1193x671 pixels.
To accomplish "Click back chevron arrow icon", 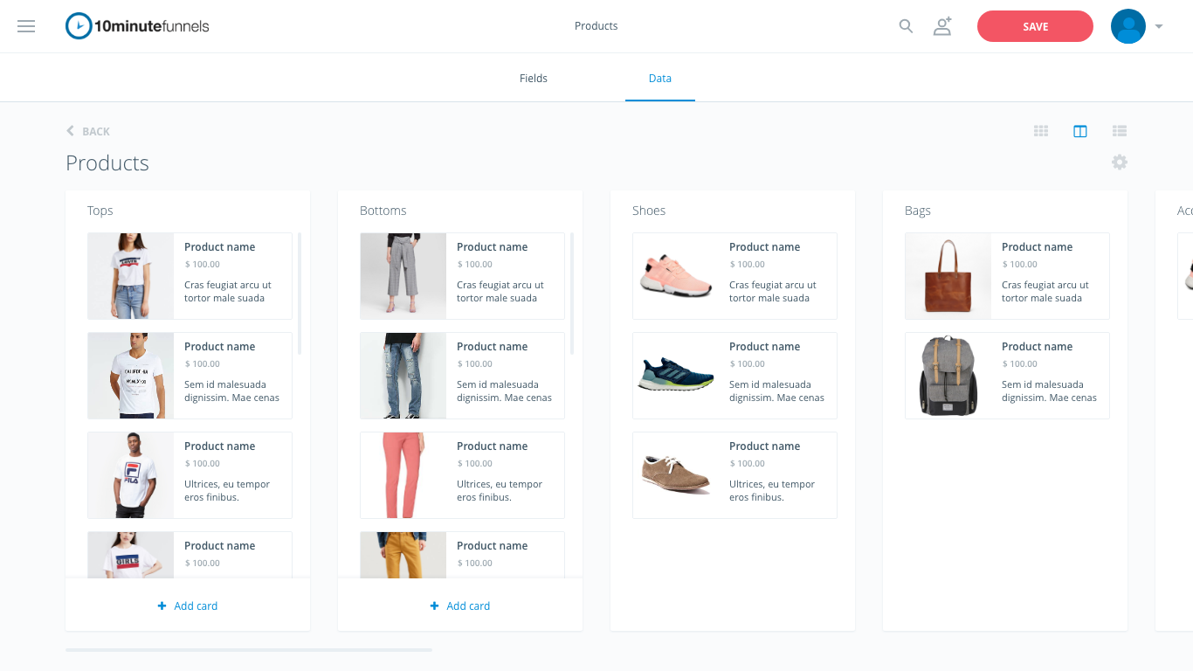I will pyautogui.click(x=71, y=131).
